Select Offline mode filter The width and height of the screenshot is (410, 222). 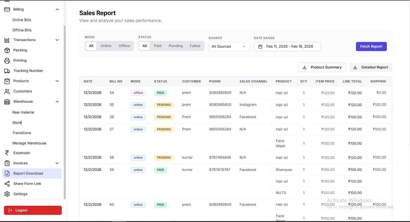[x=124, y=46]
